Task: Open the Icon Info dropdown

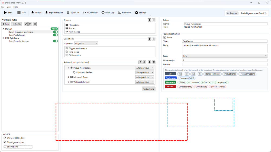Action: click(x=225, y=56)
